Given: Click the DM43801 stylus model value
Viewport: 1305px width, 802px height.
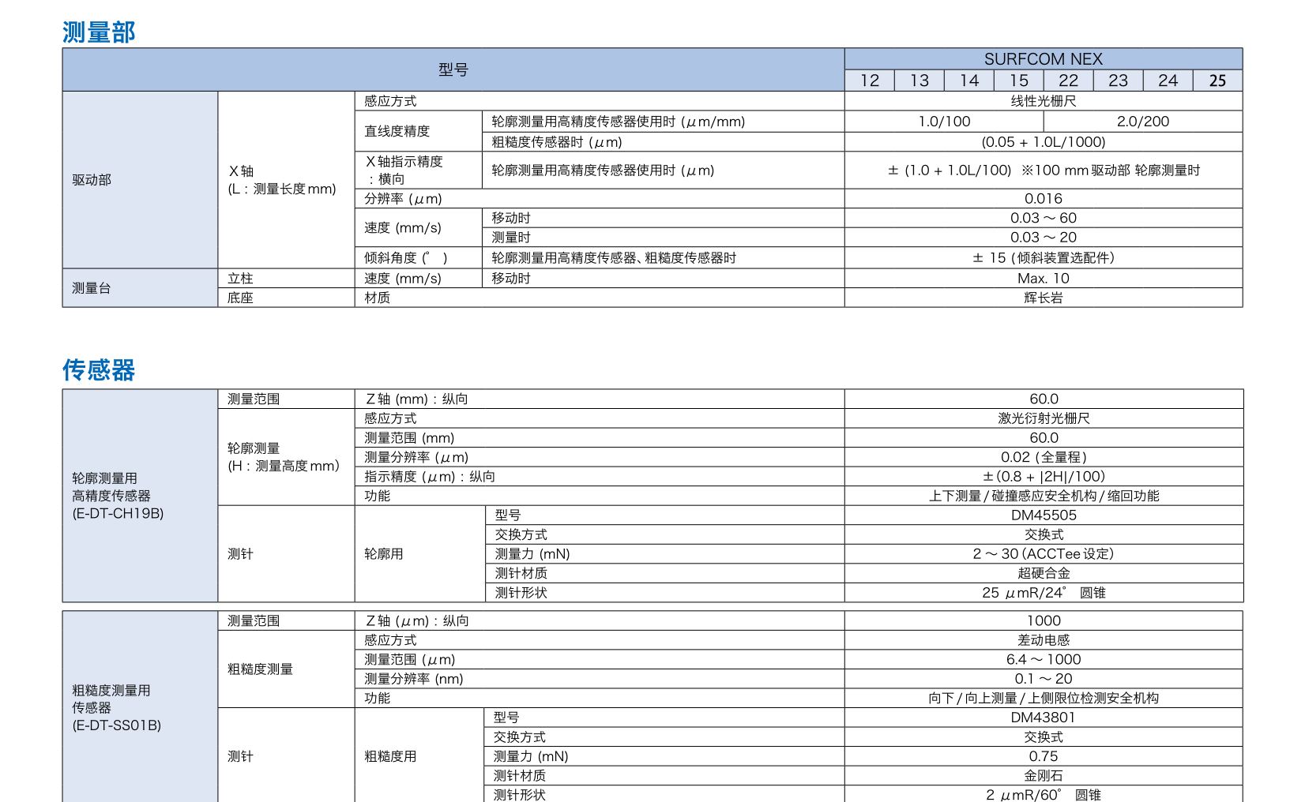Looking at the screenshot, I should (1044, 718).
